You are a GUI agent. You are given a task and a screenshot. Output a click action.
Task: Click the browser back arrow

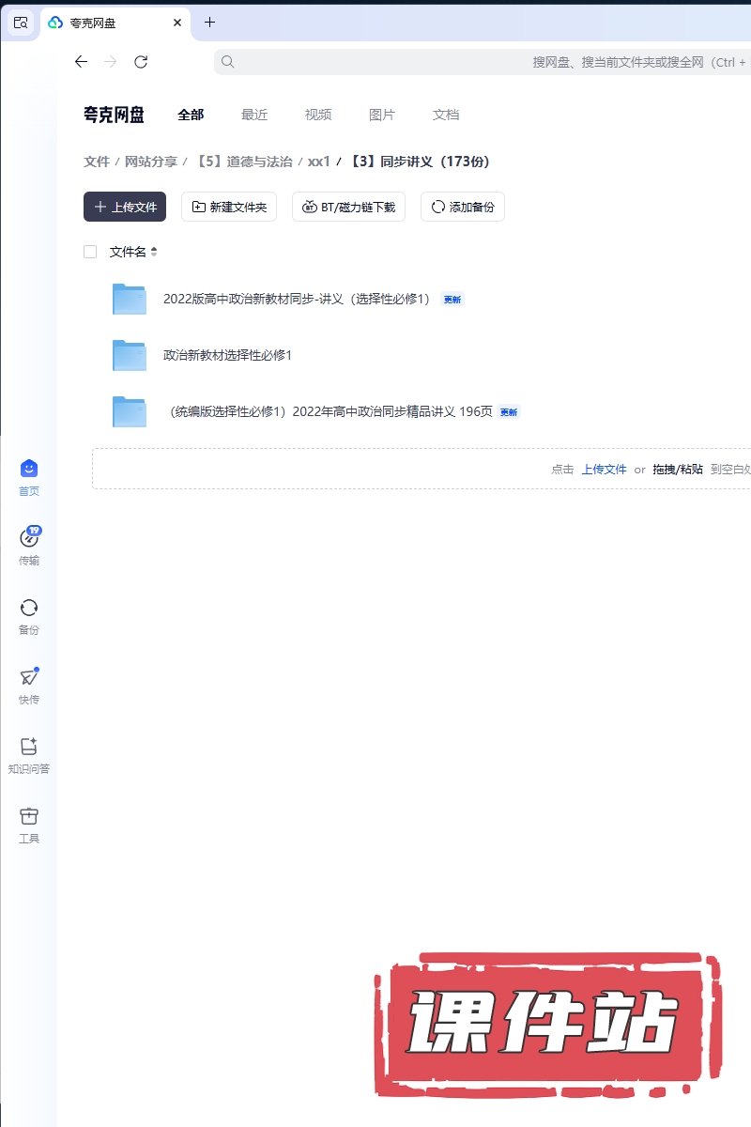(x=81, y=62)
